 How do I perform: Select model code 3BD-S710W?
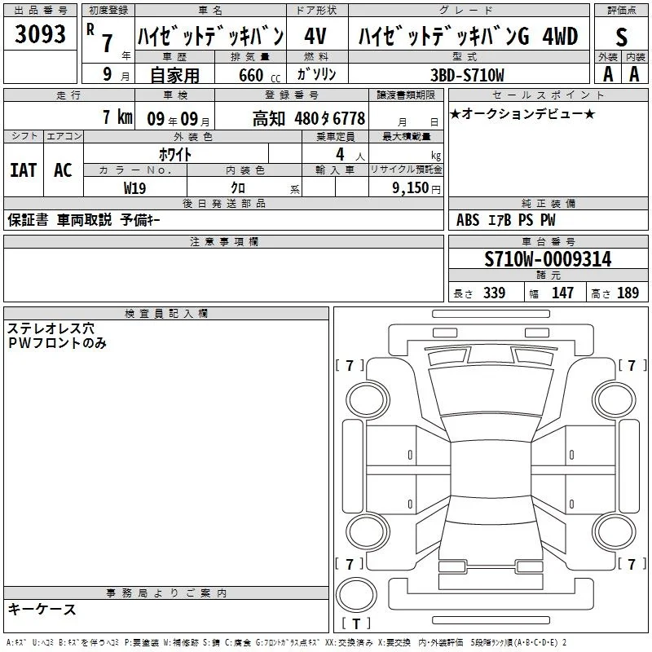(467, 75)
